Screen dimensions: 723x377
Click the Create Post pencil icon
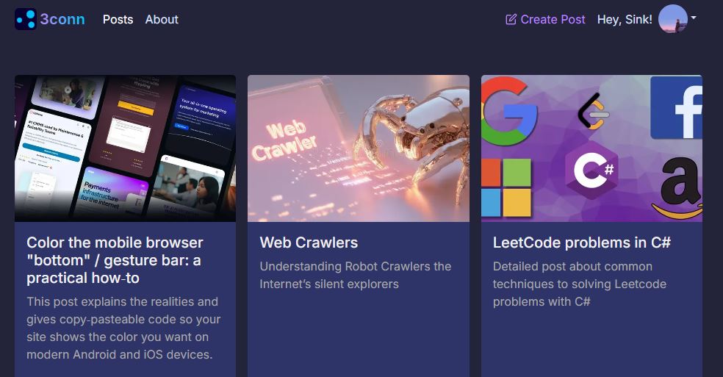click(511, 19)
